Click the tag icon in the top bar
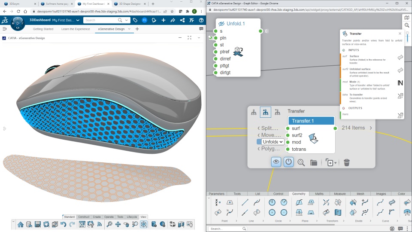The width and height of the screenshot is (412, 232). [135, 20]
